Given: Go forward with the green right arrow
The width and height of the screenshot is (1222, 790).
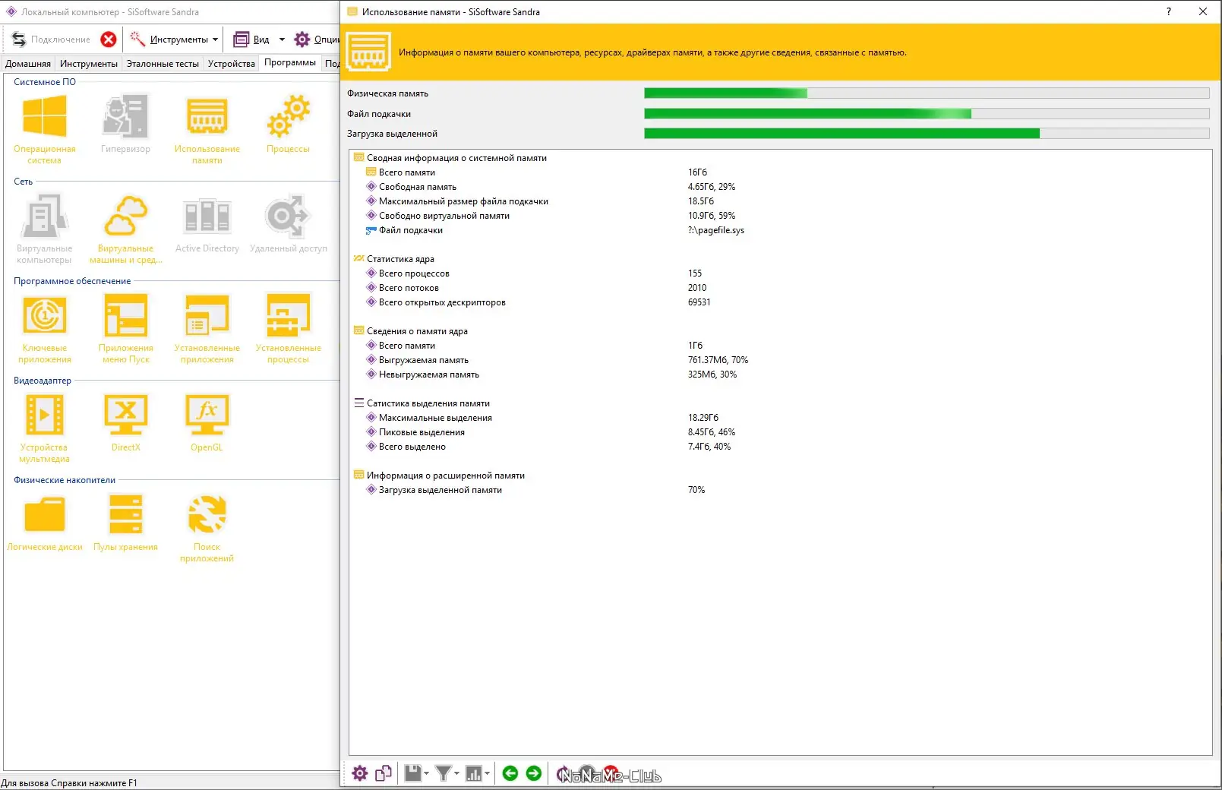Looking at the screenshot, I should tap(534, 773).
